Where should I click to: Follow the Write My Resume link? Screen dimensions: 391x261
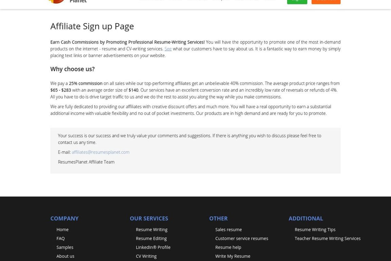[232, 256]
